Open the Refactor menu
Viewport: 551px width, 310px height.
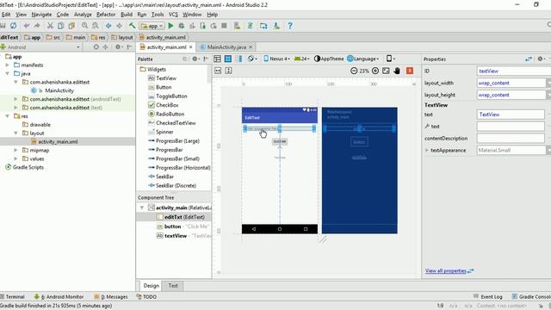point(106,15)
